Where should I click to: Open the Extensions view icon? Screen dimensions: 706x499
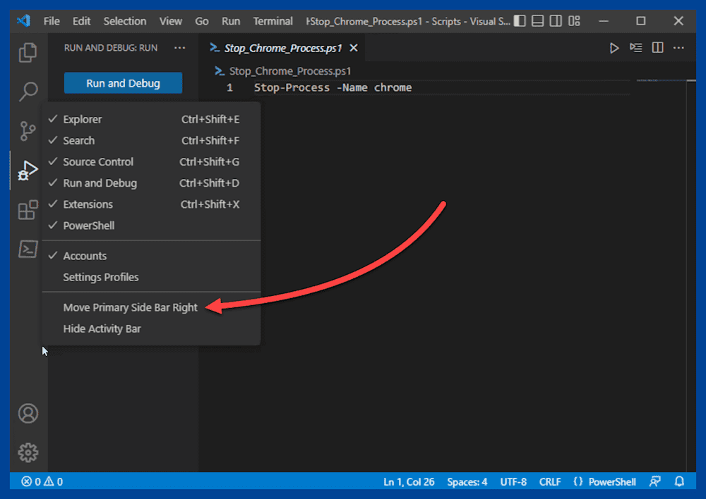[x=28, y=210]
